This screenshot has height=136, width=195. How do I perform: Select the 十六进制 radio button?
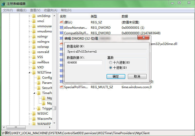point(111,62)
